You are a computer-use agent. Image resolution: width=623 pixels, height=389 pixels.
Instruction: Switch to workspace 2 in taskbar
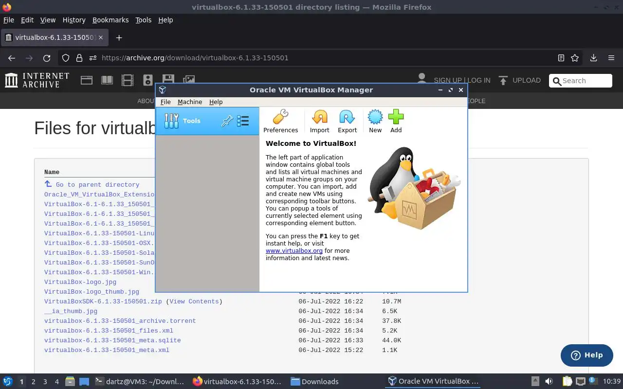click(x=33, y=382)
